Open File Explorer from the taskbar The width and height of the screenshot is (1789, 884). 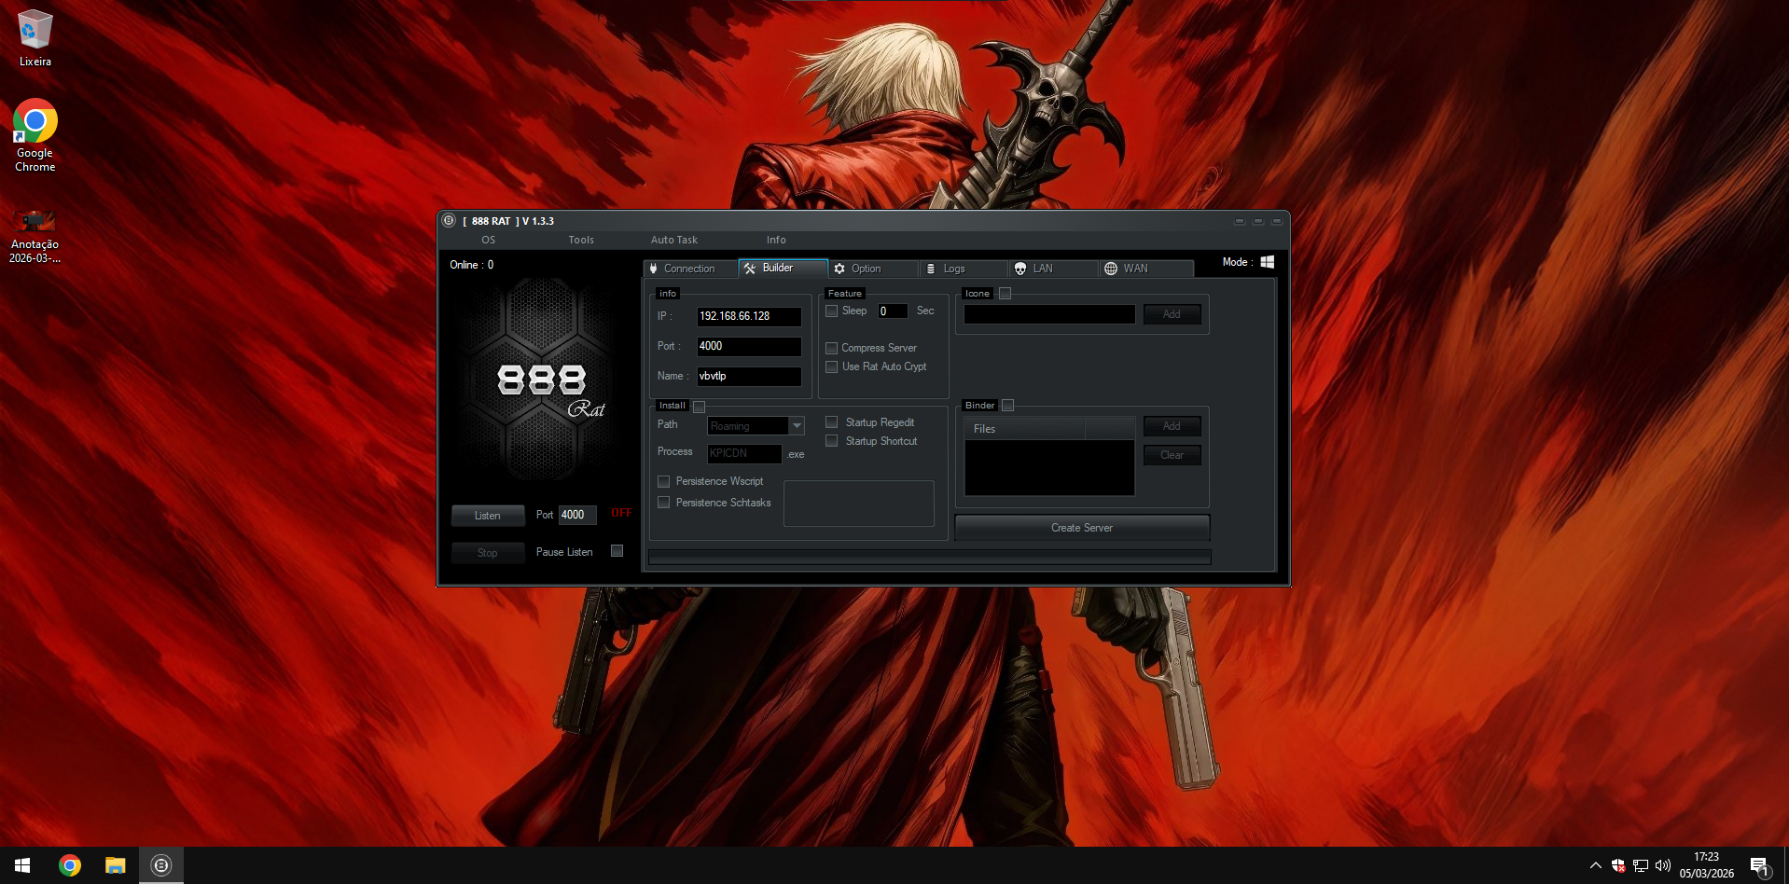[x=115, y=865]
